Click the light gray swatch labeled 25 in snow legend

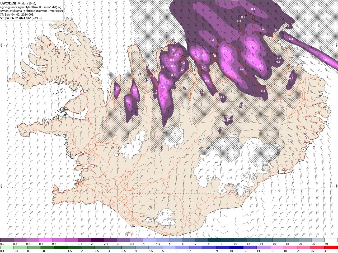(318, 240)
